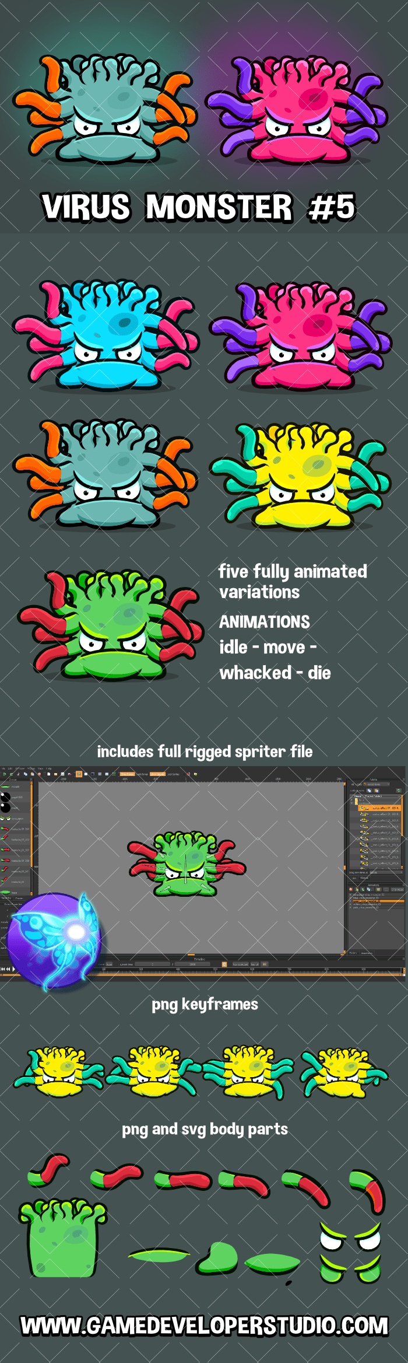This screenshot has width=408, height=1363.
Task: Select the pupil 000 item in Z-order list
Action: point(15,797)
